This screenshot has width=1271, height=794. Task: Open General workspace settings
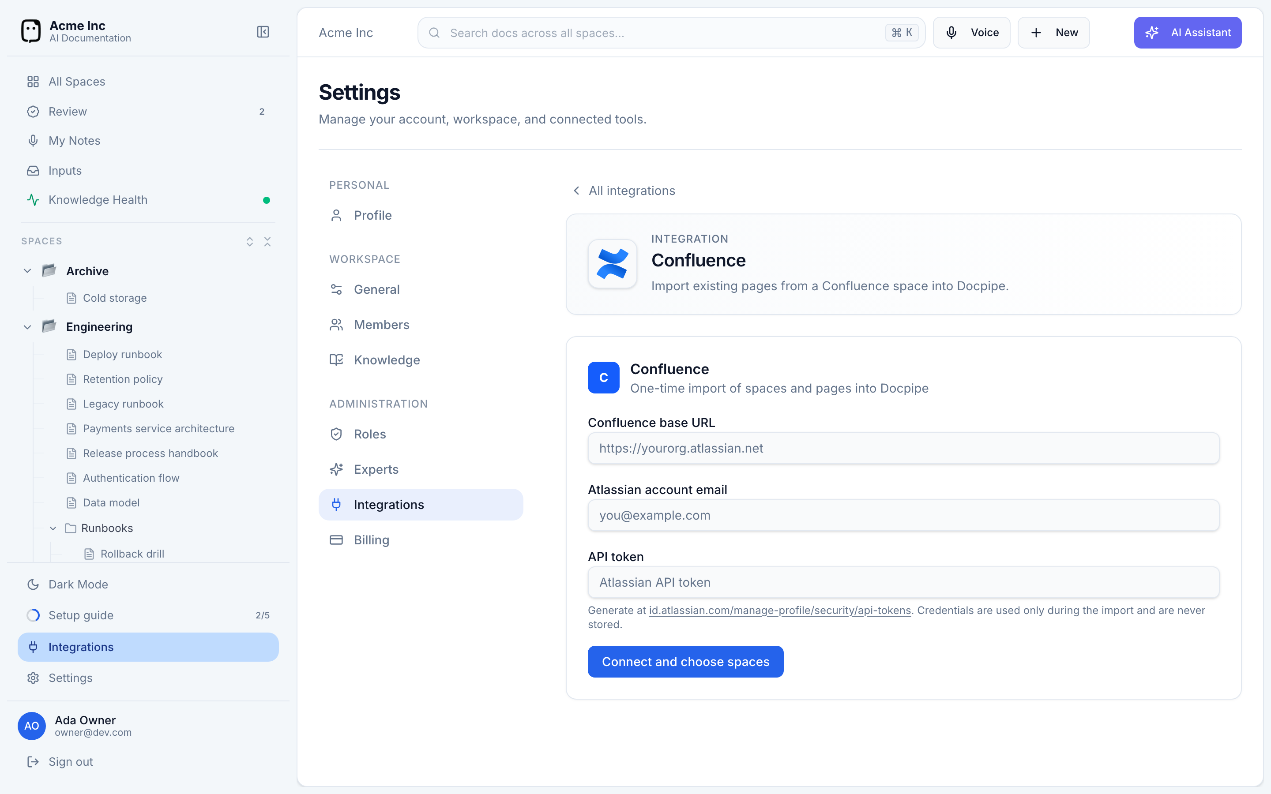pyautogui.click(x=421, y=289)
